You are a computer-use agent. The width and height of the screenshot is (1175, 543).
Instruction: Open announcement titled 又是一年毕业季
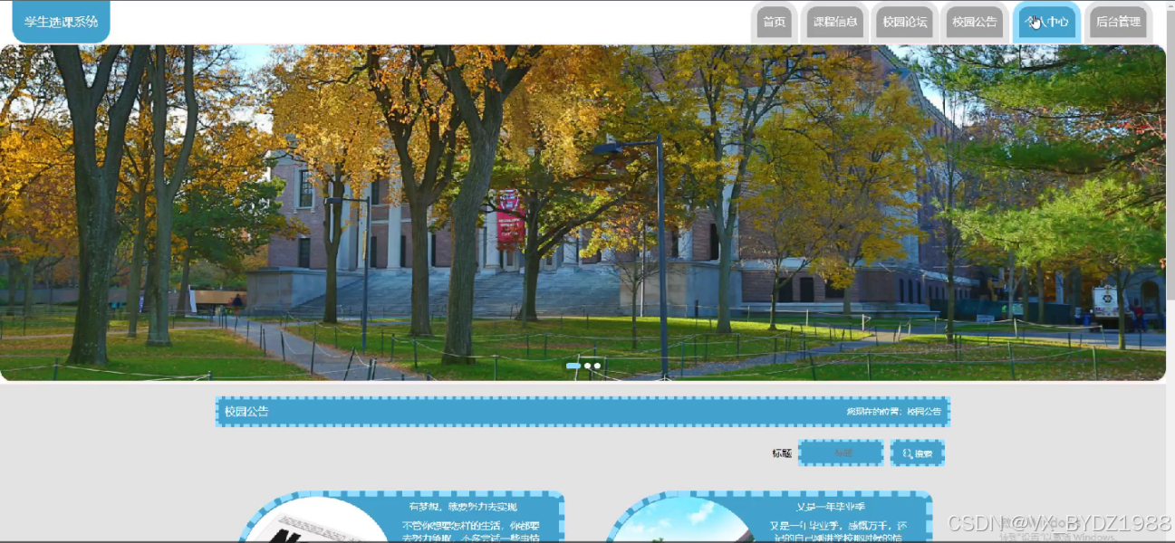coord(830,508)
